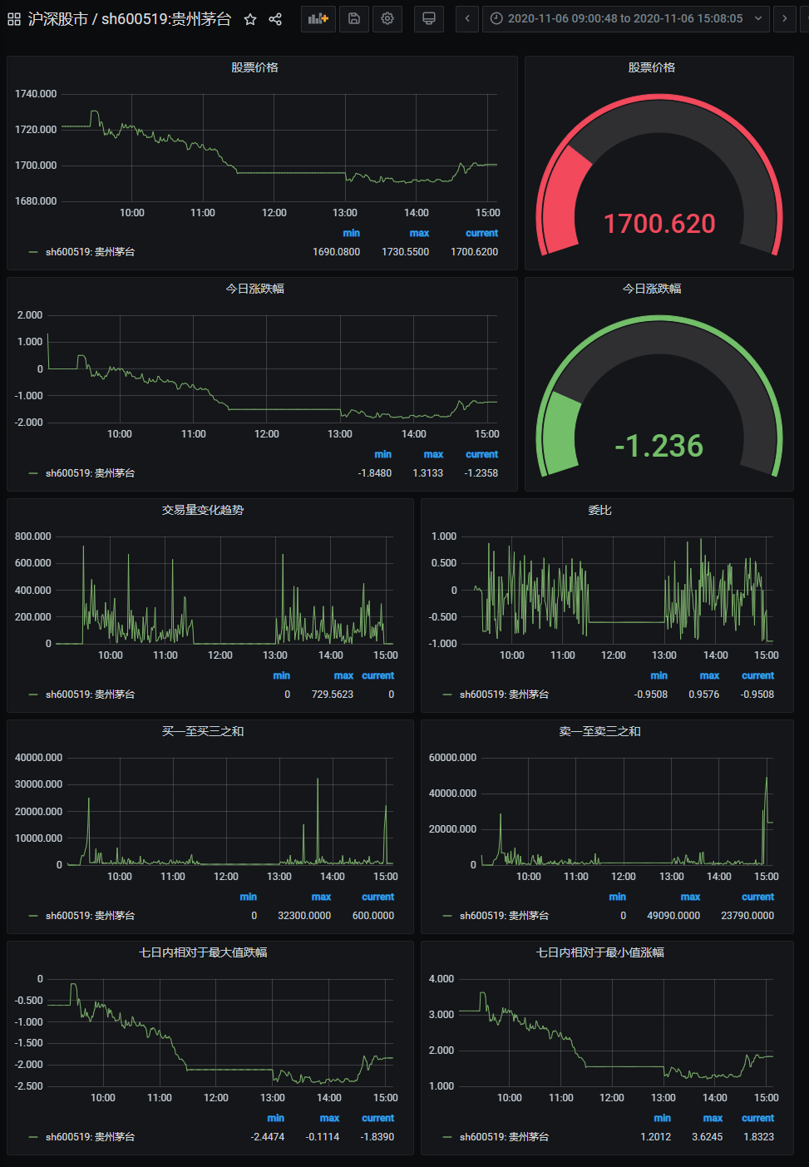Toggle the sh600519 series in 股票价格 legend
The image size is (809, 1167).
pos(91,250)
